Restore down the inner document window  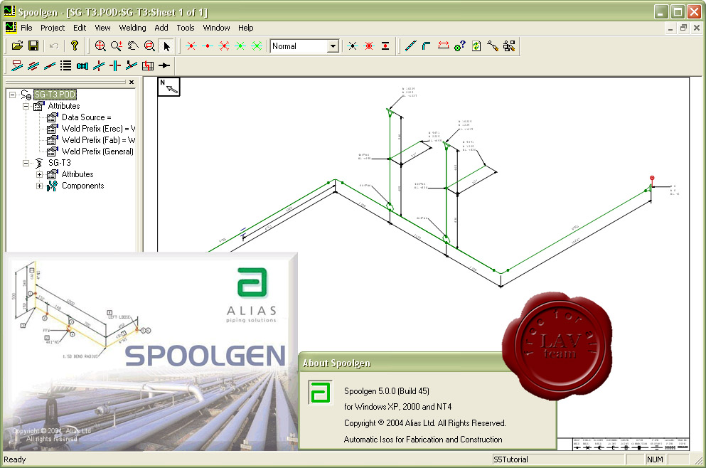(x=683, y=28)
